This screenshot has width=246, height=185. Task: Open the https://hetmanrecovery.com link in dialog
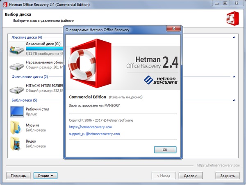[90, 127]
